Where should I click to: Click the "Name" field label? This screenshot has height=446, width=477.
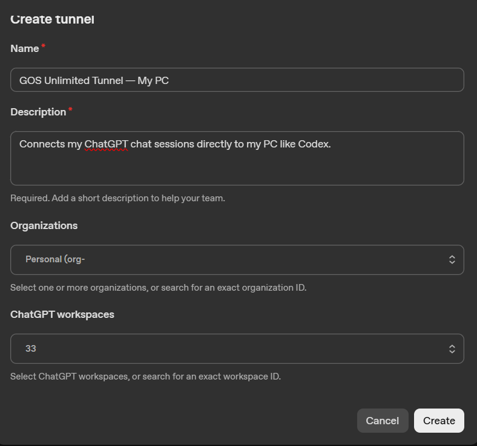(25, 48)
